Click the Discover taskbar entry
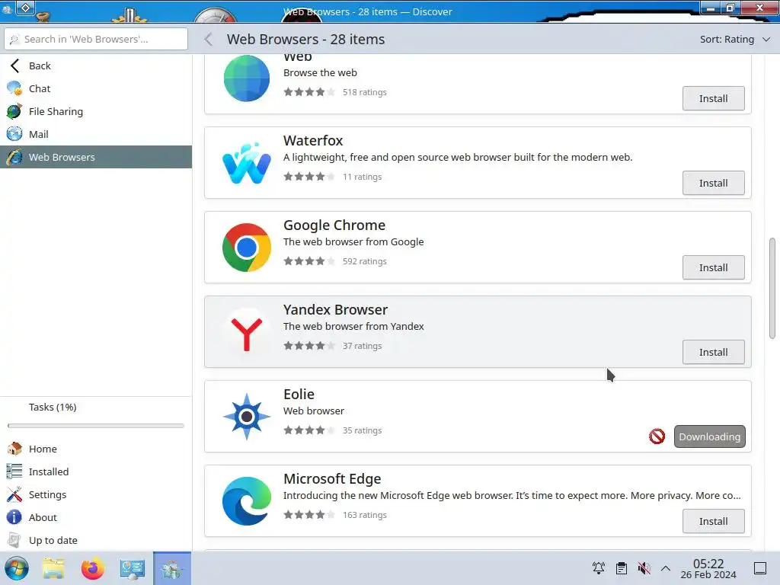 click(172, 568)
